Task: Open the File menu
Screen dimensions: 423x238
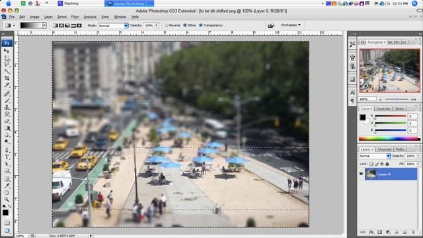Action: [12, 17]
